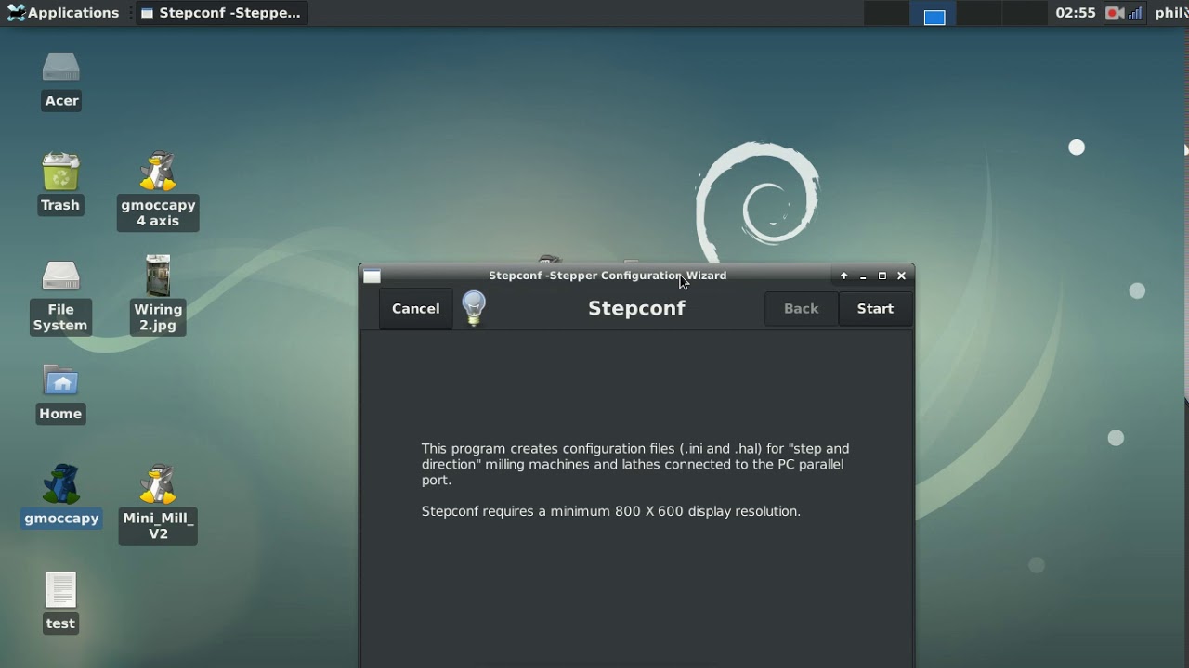The height and width of the screenshot is (668, 1189).
Task: Open the network signal tray icon
Action: (x=1135, y=13)
